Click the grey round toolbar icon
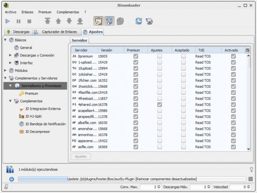Screen dimensions: 257x193 coord(120,21)
